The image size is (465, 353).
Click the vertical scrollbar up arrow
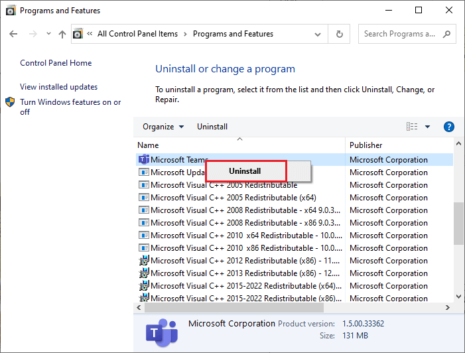point(458,143)
